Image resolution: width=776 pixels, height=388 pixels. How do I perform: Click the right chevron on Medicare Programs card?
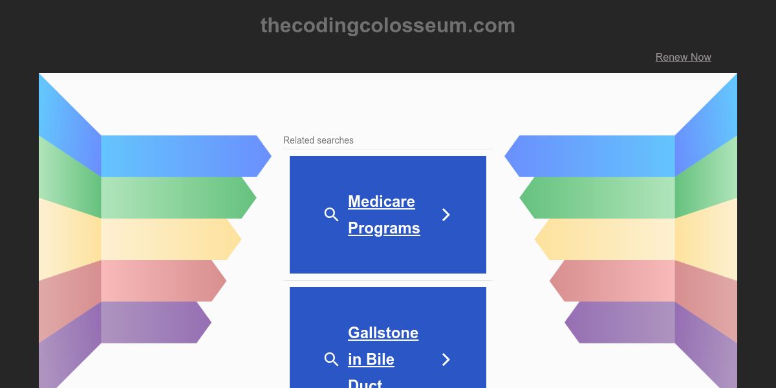pyautogui.click(x=446, y=215)
